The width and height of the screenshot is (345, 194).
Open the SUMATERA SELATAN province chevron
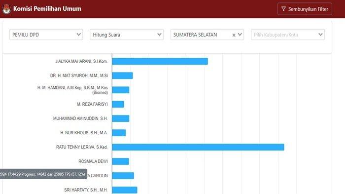pos(240,35)
